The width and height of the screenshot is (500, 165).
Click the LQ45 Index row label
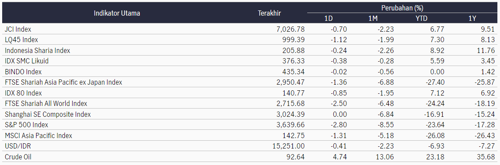click(21, 40)
